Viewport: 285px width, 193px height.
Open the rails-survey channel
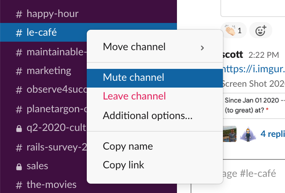[x=44, y=147]
